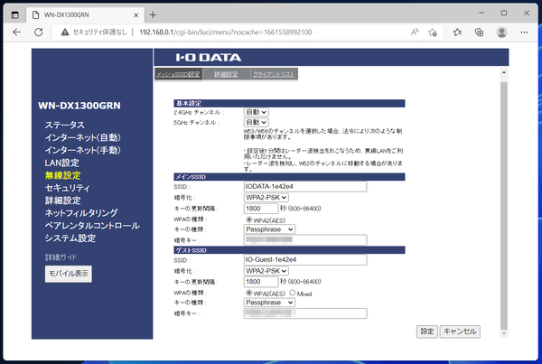The width and height of the screenshot is (542, 364).
Task: Open the browser settings three-dot menu
Action: 524,33
